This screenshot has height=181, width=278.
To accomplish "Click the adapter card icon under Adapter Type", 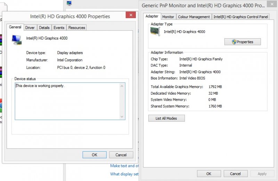I will pyautogui.click(x=155, y=32).
